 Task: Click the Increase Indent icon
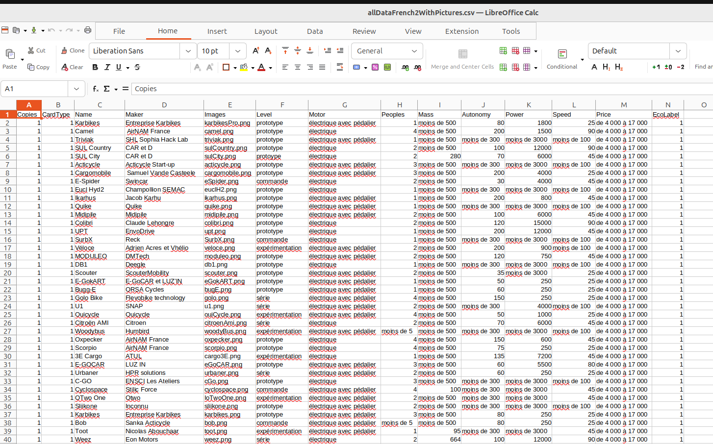click(x=328, y=50)
